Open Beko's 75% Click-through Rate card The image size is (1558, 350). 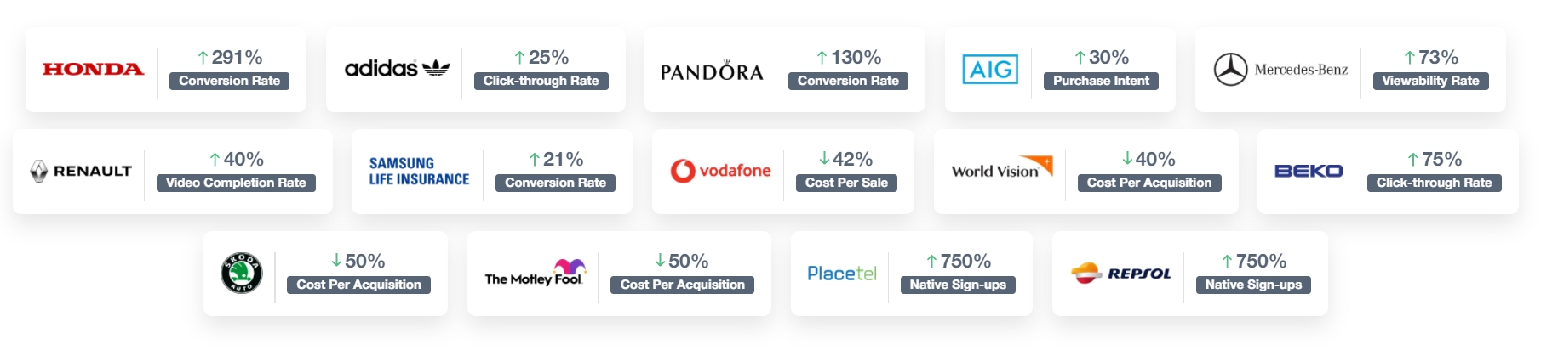pos(1388,172)
